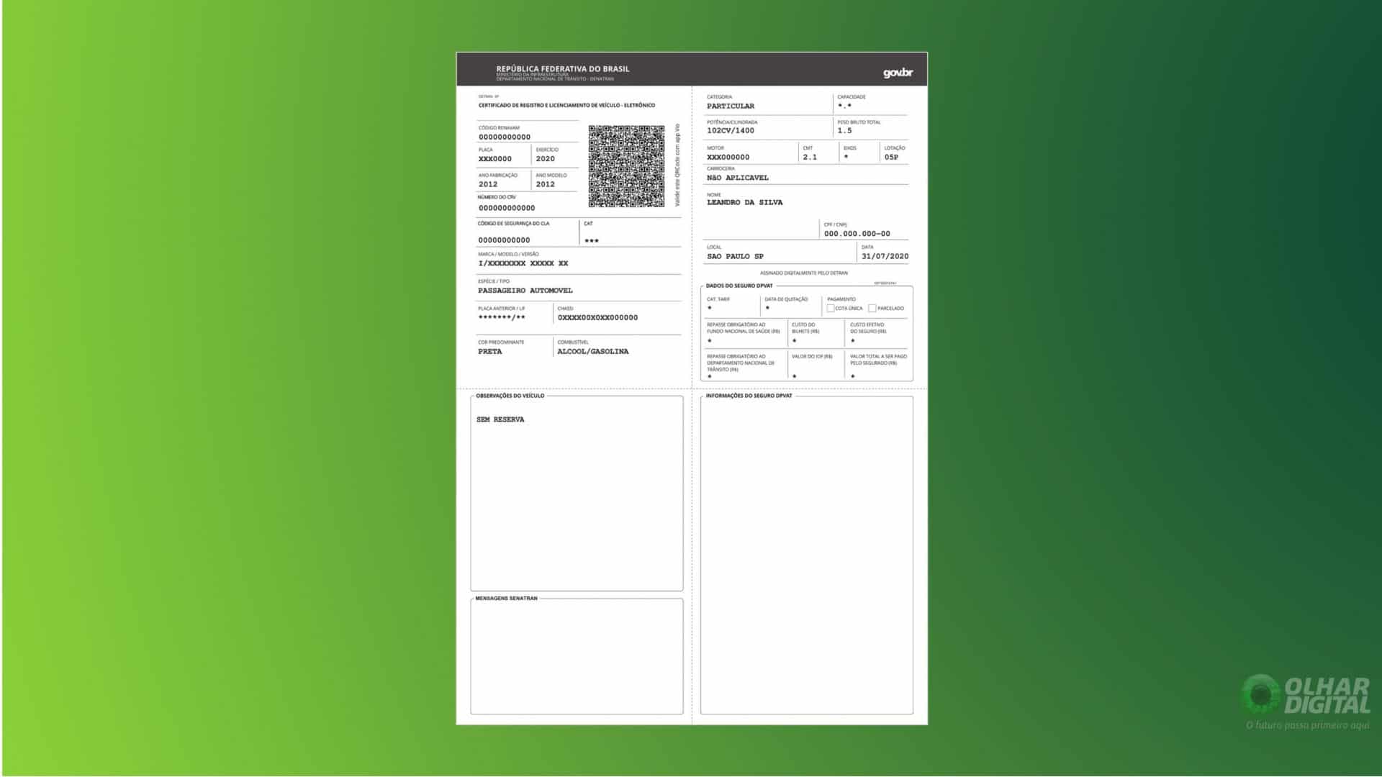Check the Cota Única payment checkbox

point(831,308)
